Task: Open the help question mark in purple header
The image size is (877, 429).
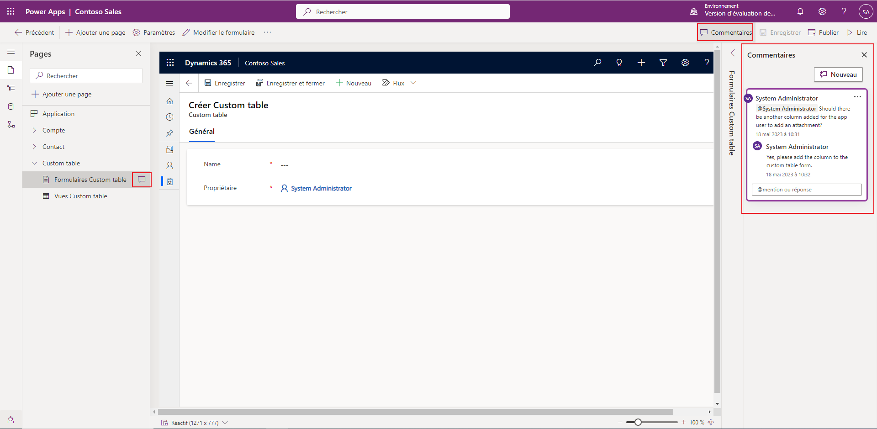Action: pyautogui.click(x=844, y=11)
